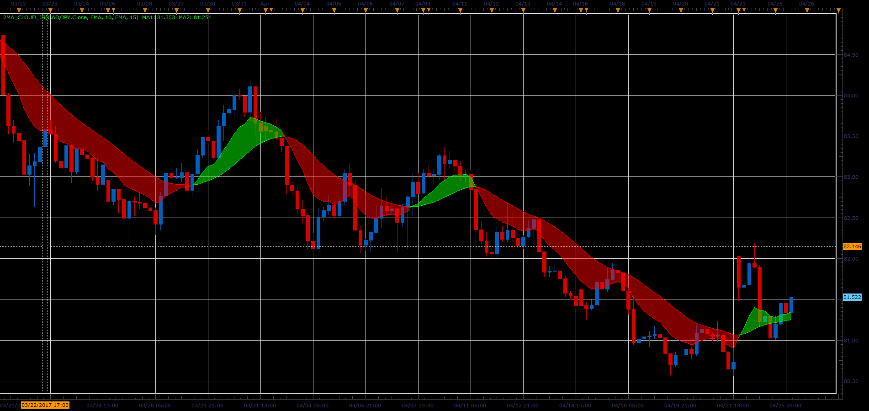Select the 83.50 price level label
Viewport: 869px width, 411px height.
851,136
